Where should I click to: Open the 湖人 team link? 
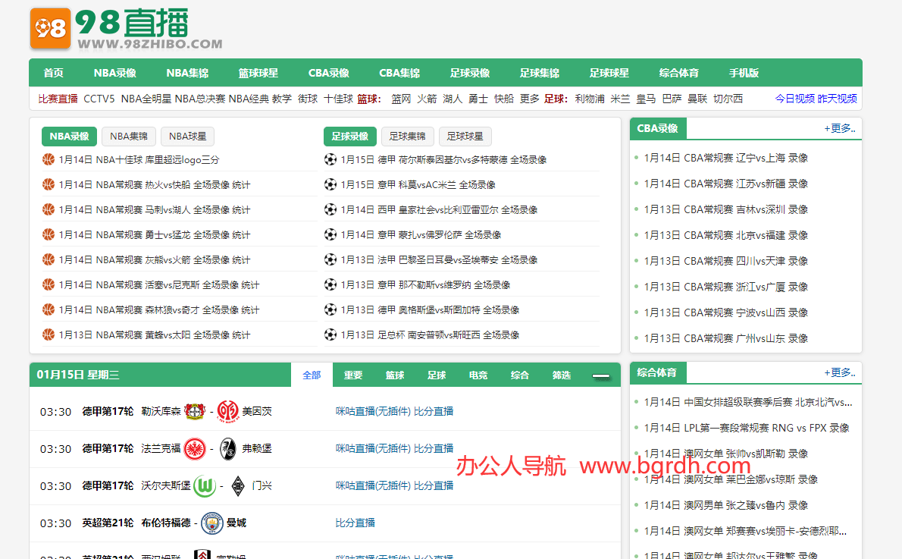coord(453,99)
